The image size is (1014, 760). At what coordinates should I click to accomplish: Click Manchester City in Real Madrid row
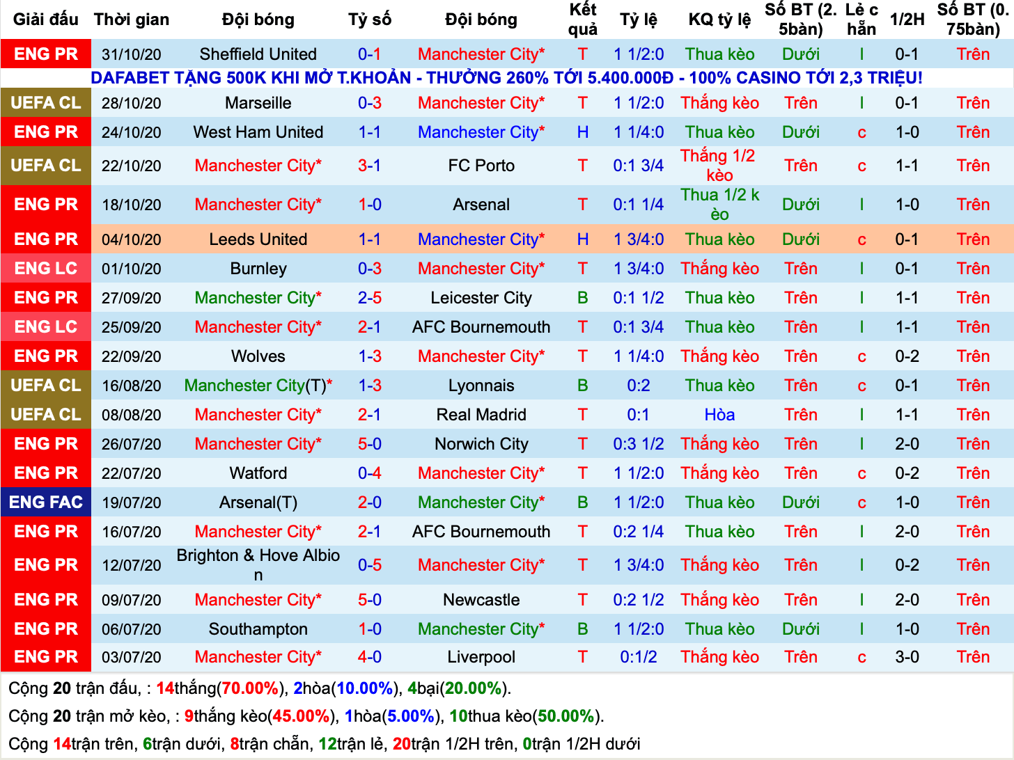click(258, 415)
